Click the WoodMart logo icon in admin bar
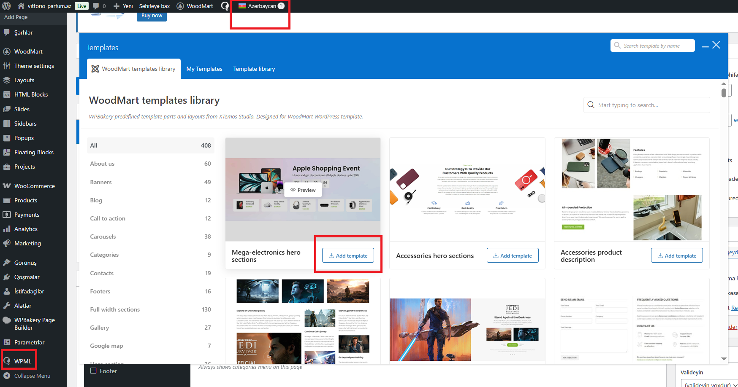The width and height of the screenshot is (738, 387). 180,6
